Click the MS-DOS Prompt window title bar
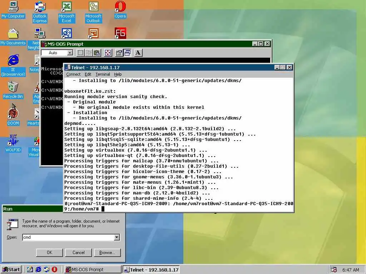This screenshot has width=366, height=274. tap(147, 44)
